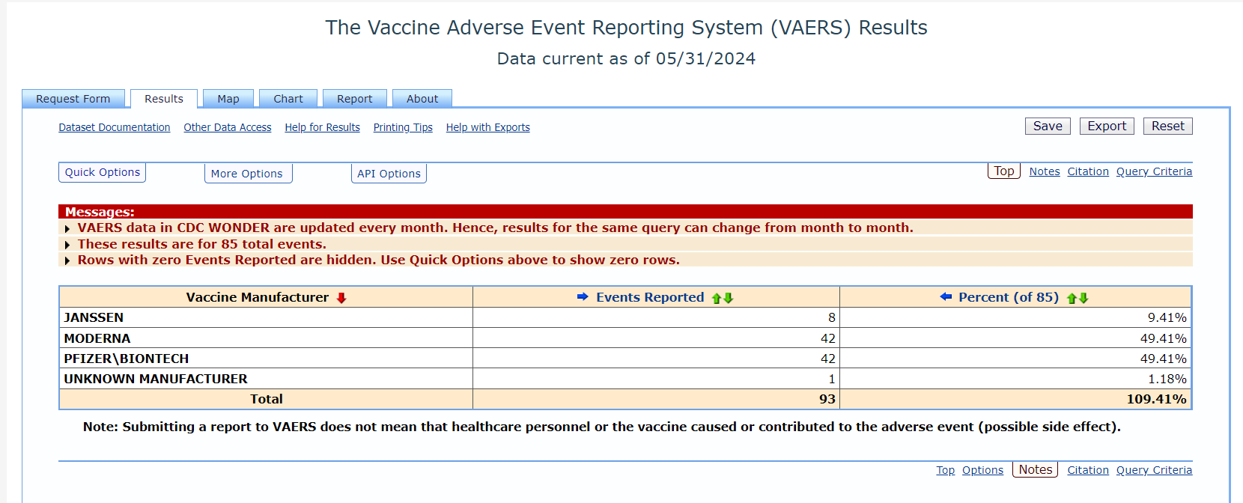Expand the zero Events Reported hidden message
1243x503 pixels.
pyautogui.click(x=67, y=260)
